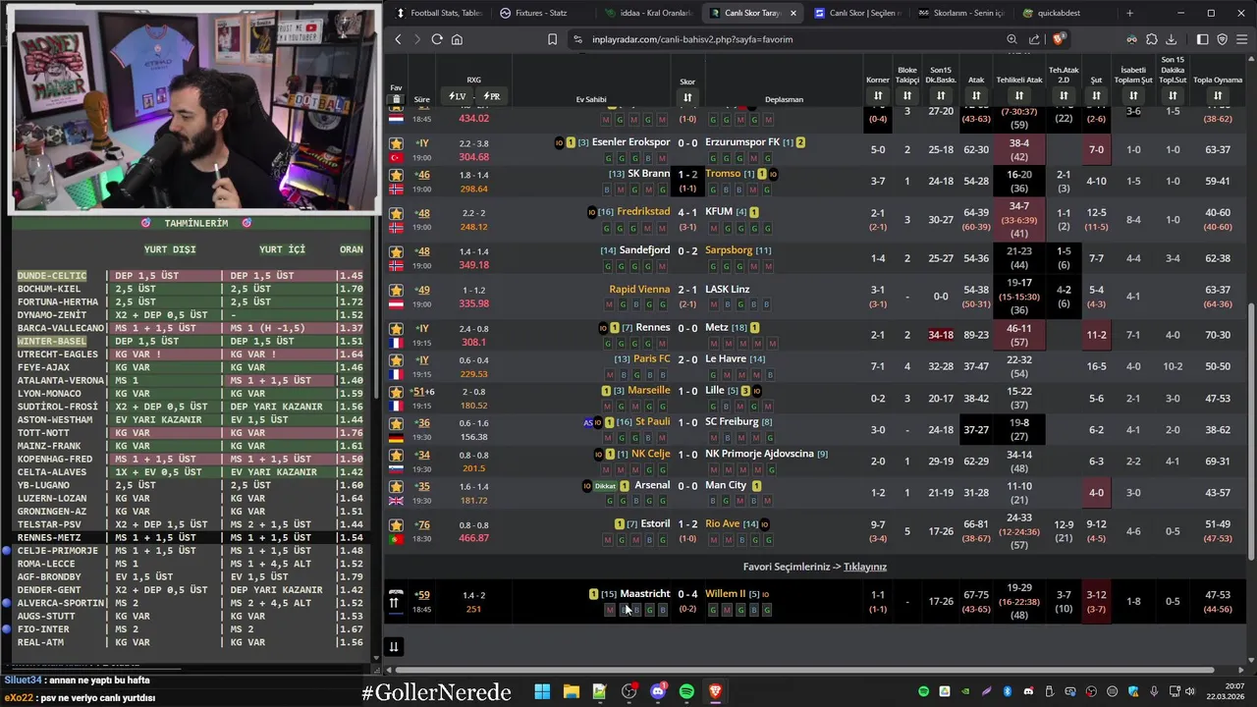Switch to Skorlarım browser tab
The width and height of the screenshot is (1257, 707).
[x=960, y=13]
